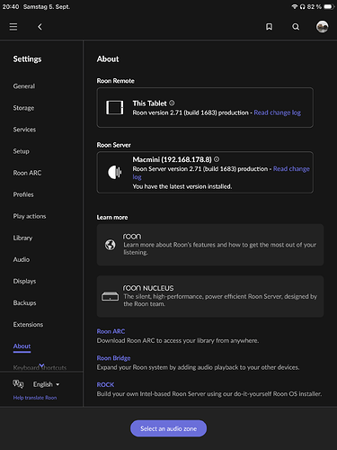Open Setup settings
The height and width of the screenshot is (450, 337).
pyautogui.click(x=21, y=151)
